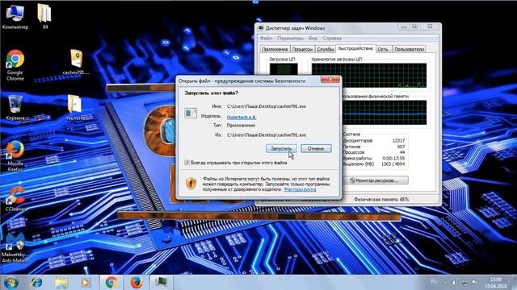This screenshot has width=517, height=290.
Task: Select the Быстродействие tab in Task Manager
Action: click(x=355, y=48)
